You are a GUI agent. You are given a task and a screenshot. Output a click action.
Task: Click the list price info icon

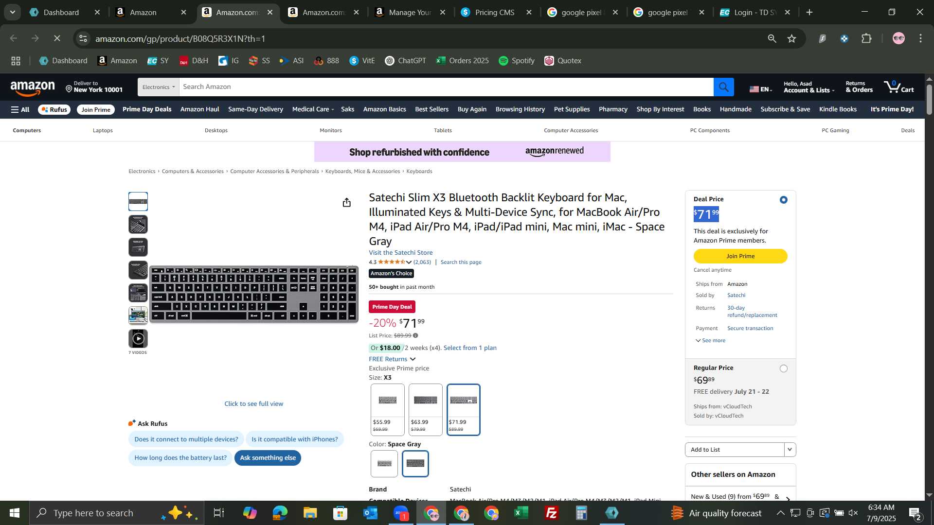(x=415, y=335)
